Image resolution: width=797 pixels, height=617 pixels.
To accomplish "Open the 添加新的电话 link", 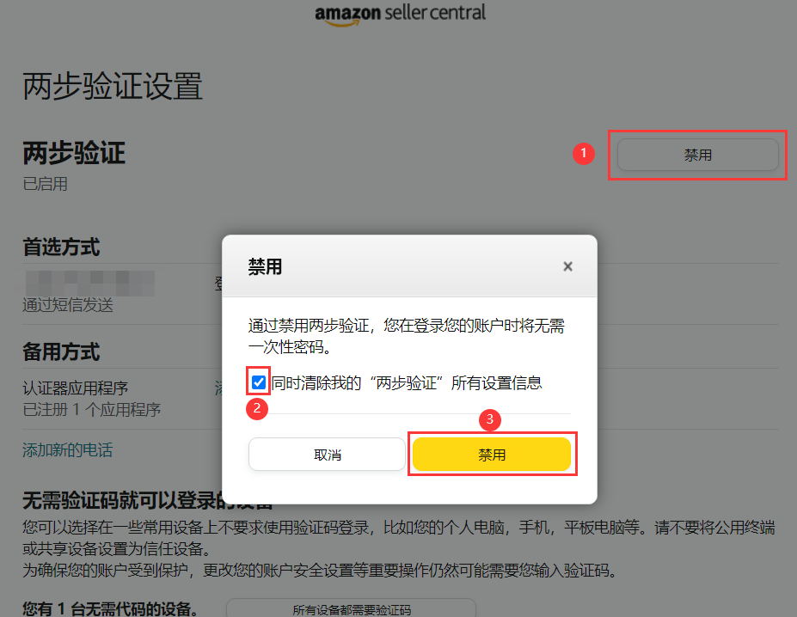I will [x=68, y=449].
